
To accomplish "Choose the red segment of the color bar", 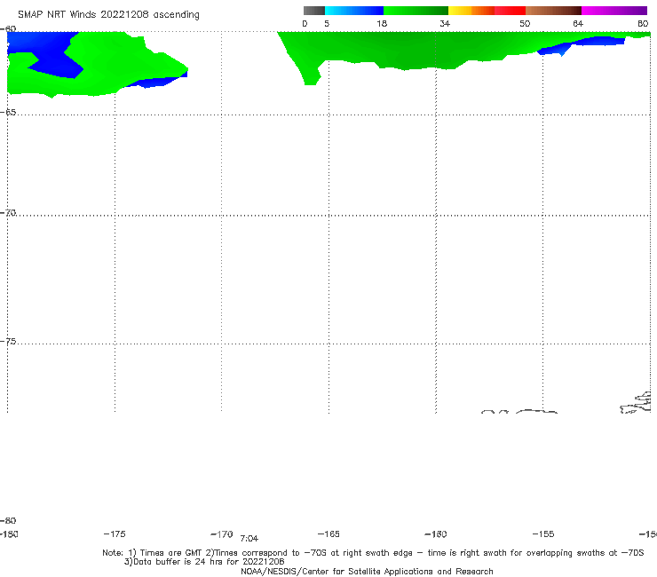I will 510,11.
